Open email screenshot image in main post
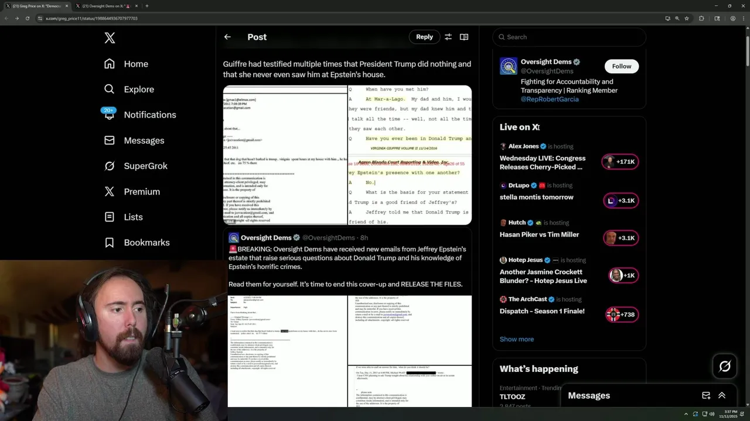750x421 pixels. (x=285, y=156)
